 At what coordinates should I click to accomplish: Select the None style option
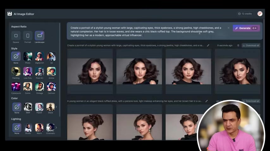point(16,56)
